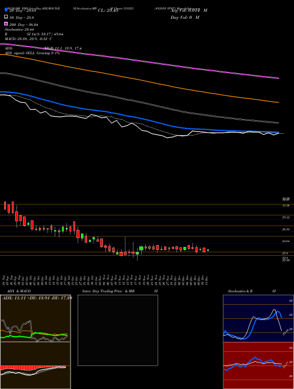Click the 29.12 price axis label

click(286, 217)
